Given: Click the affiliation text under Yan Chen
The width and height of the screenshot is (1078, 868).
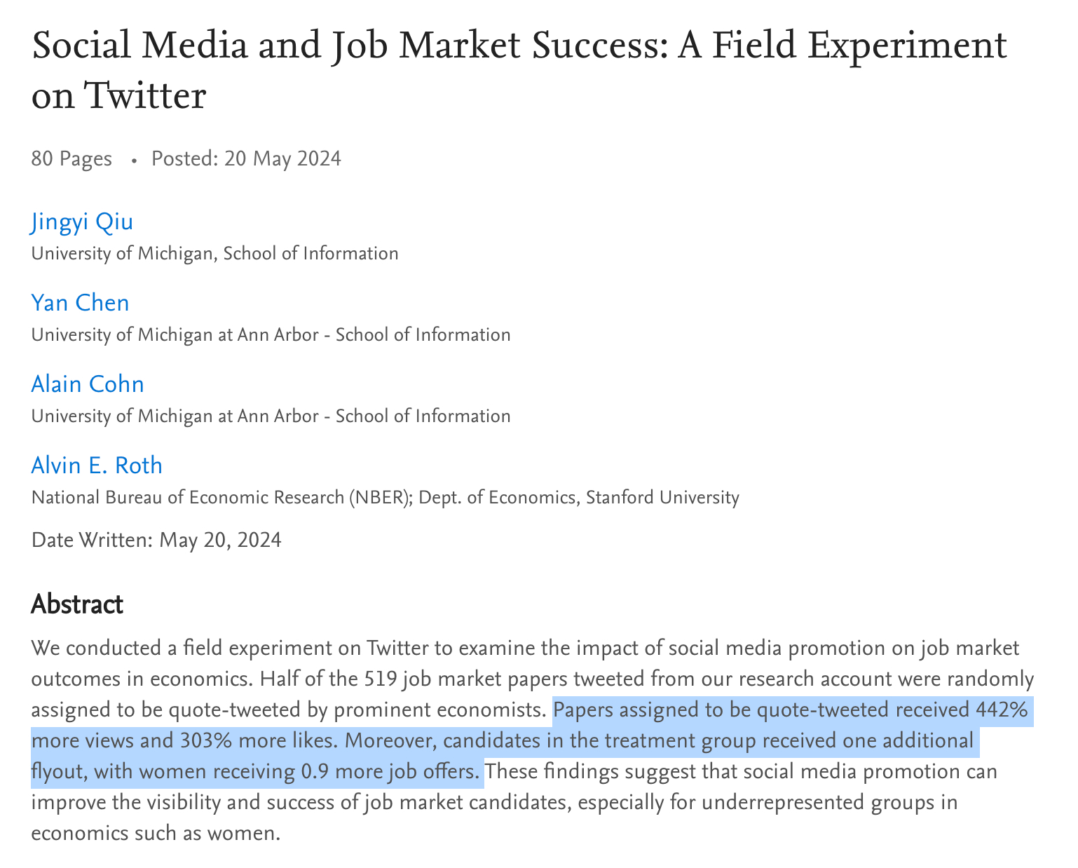Looking at the screenshot, I should click(x=271, y=334).
